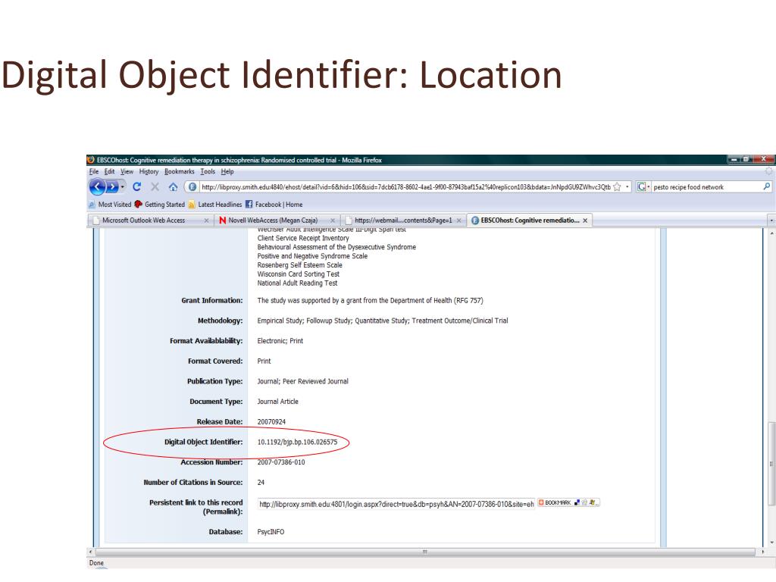Click the site identity icon in address bar
This screenshot has width=776, height=582.
192,187
